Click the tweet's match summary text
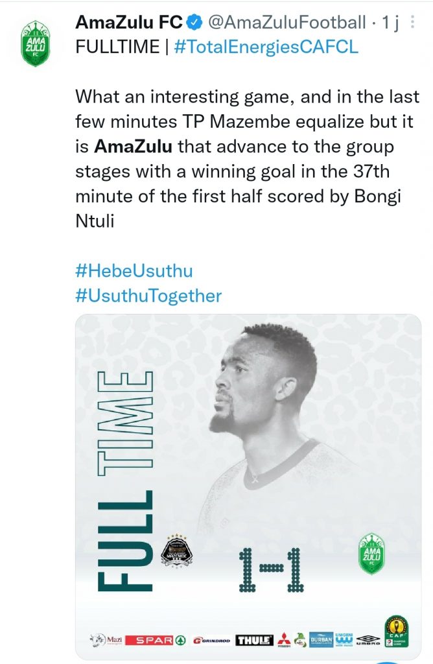The width and height of the screenshot is (433, 664). (x=247, y=158)
